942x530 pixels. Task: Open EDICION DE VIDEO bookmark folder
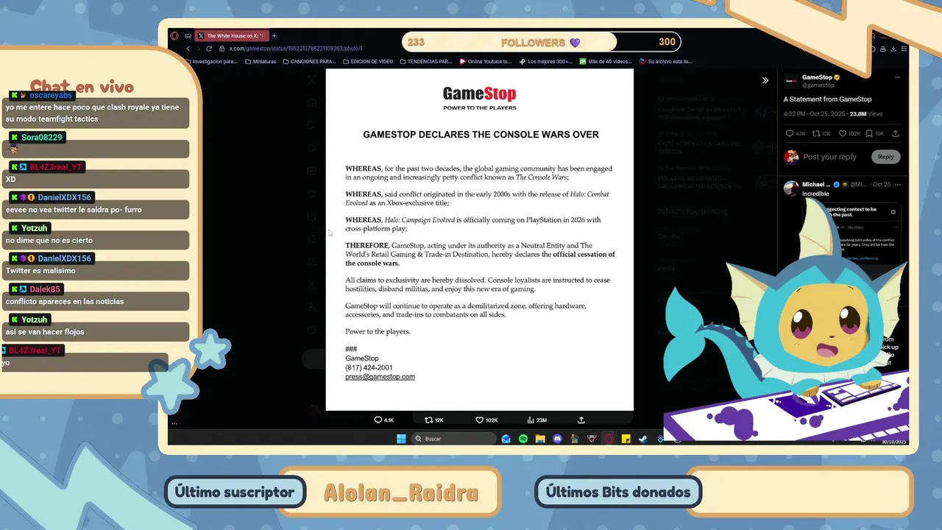click(x=367, y=62)
